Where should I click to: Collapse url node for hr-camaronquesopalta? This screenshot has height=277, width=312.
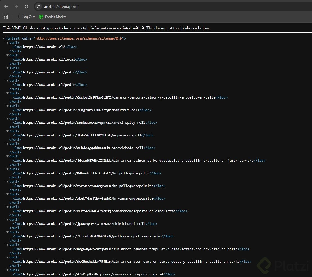click(x=8, y=194)
